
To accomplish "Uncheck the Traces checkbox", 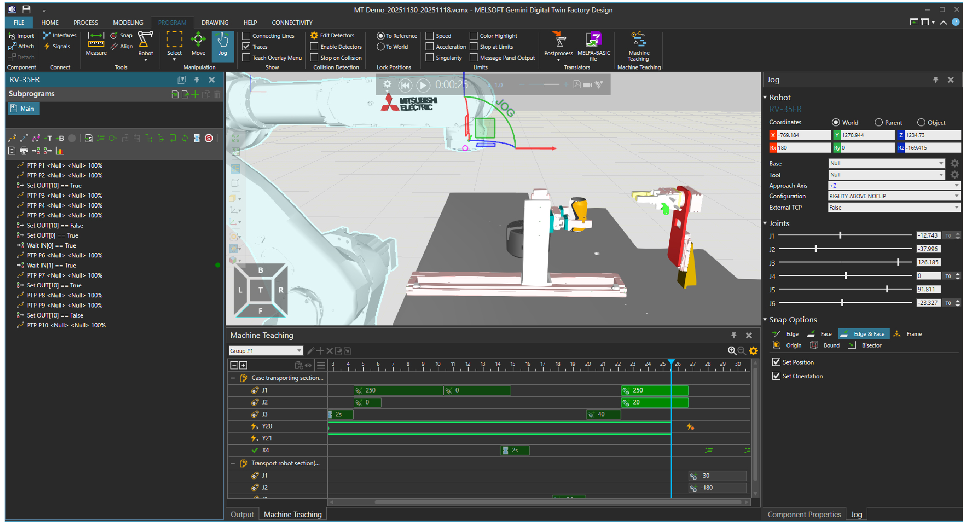I will pos(247,47).
